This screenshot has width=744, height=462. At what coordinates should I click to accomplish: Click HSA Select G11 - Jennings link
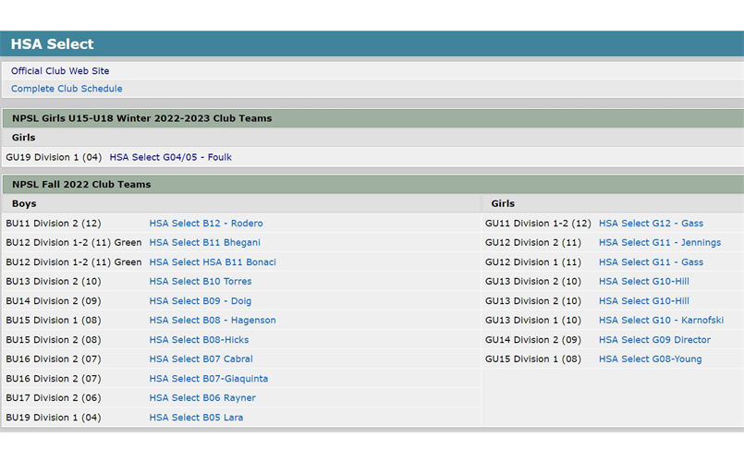(660, 243)
